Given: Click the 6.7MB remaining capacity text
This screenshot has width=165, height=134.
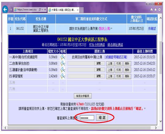Looking at the screenshot, I should point(80,104).
